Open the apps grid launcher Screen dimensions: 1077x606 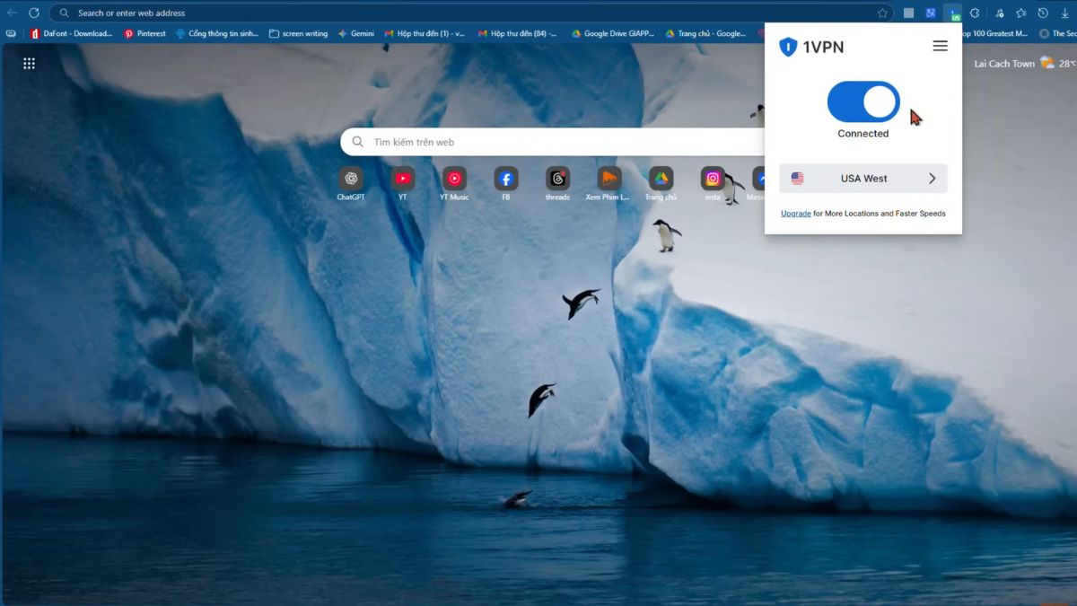tap(29, 64)
